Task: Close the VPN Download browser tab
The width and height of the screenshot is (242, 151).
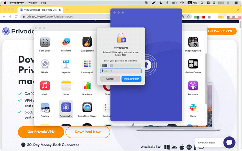Action: point(60,10)
